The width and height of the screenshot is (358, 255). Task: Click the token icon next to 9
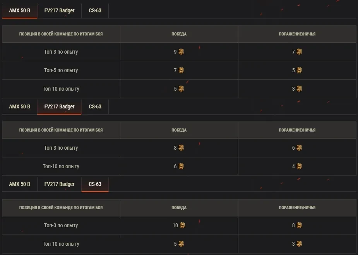[x=181, y=52]
